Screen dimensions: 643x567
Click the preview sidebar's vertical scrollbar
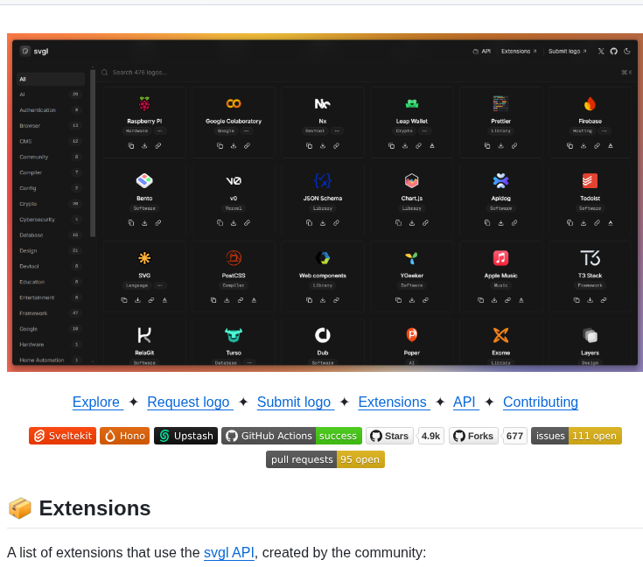[93, 151]
